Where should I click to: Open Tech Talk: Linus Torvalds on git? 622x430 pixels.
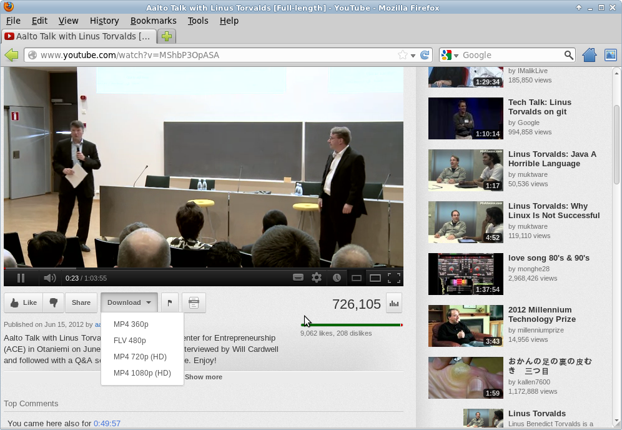(x=540, y=107)
